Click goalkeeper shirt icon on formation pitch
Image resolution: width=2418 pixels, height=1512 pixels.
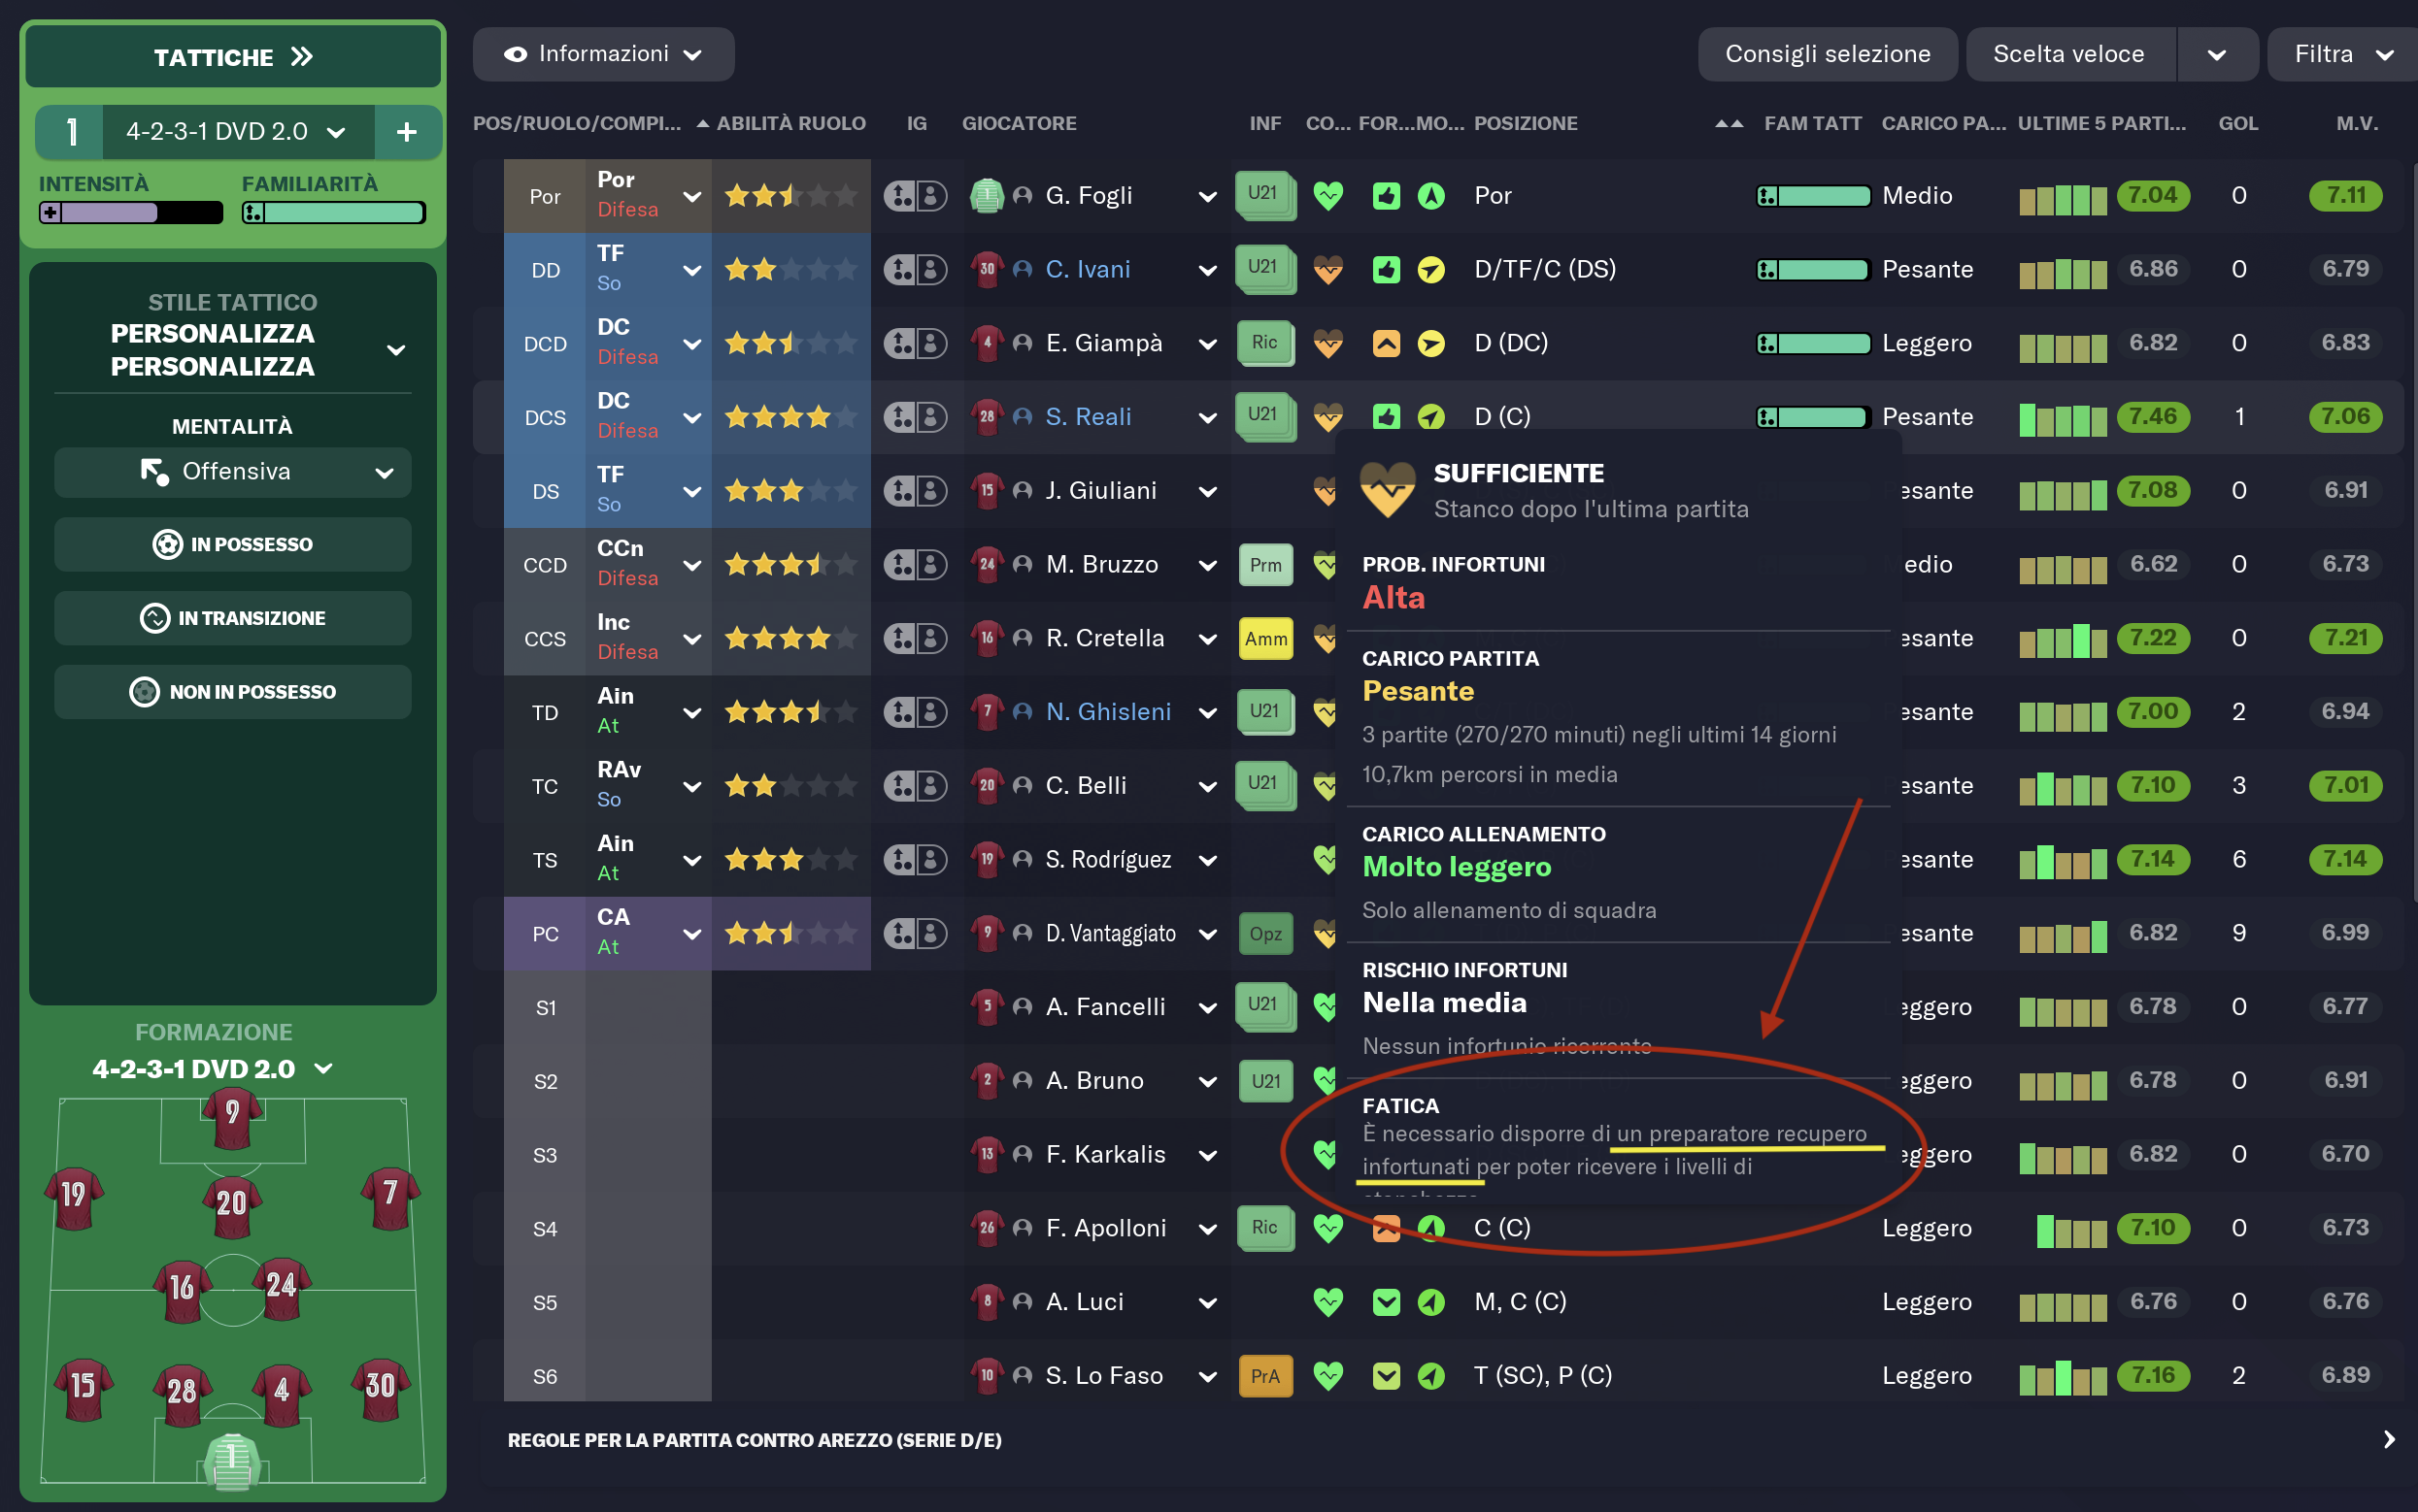tap(232, 1462)
